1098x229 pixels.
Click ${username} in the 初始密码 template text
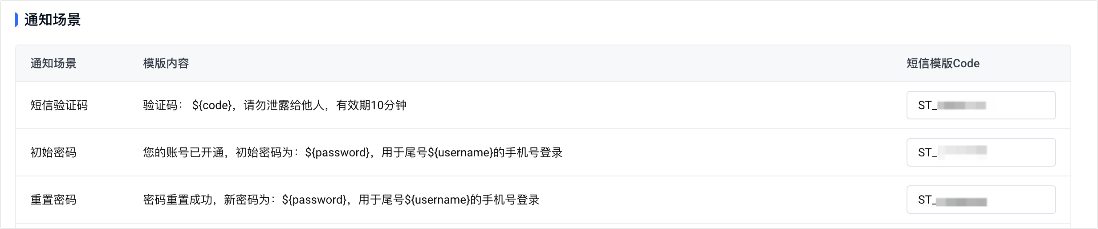click(x=460, y=152)
